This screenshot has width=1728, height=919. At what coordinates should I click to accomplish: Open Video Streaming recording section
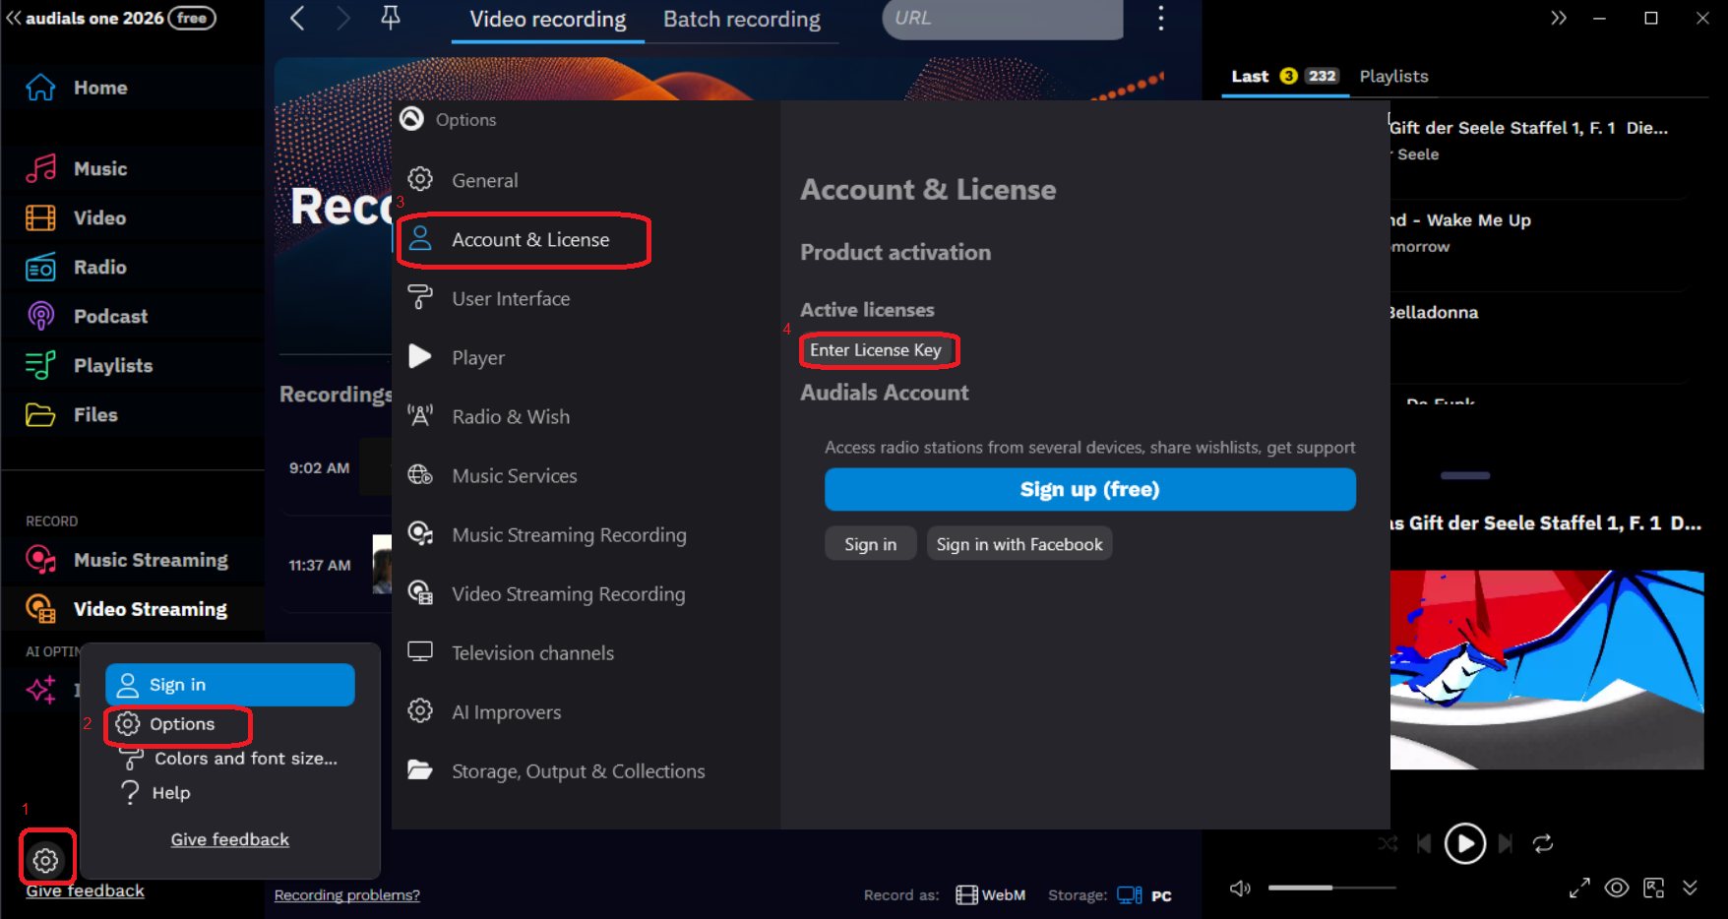(151, 608)
